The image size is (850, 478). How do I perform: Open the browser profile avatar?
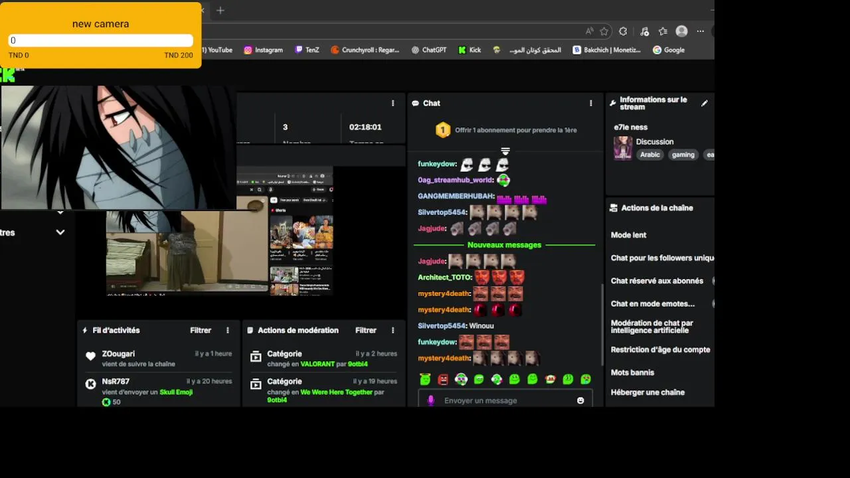(x=681, y=31)
